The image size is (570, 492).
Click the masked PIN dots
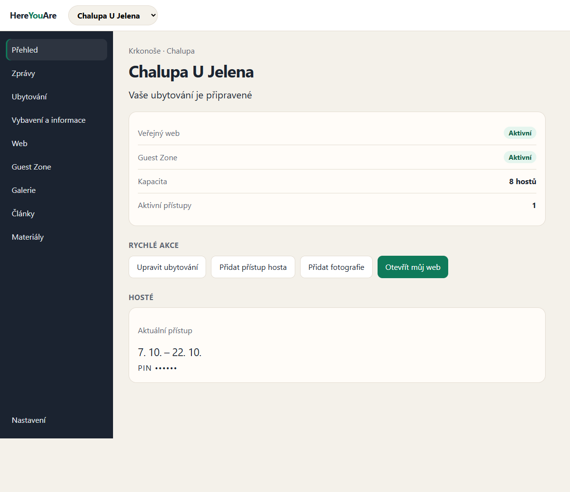point(166,368)
